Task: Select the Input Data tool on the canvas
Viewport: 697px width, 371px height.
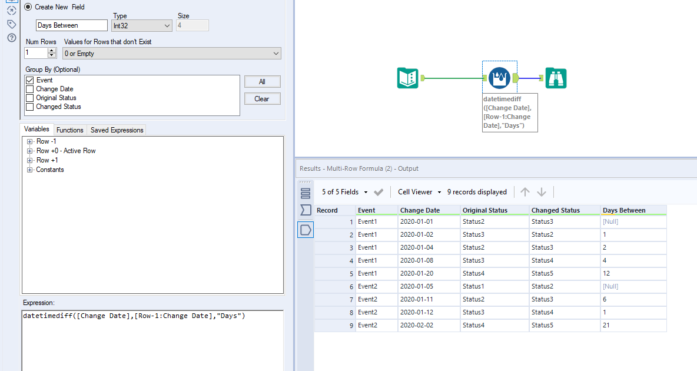Action: tap(409, 77)
